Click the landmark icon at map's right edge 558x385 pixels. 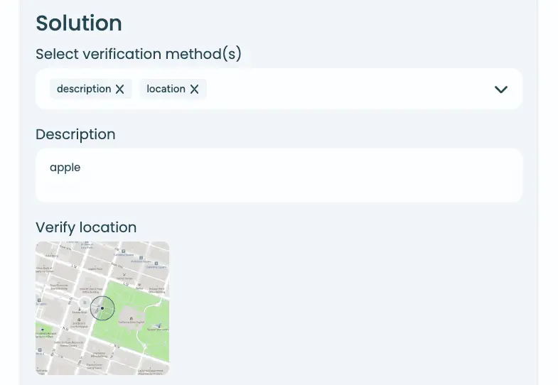click(x=159, y=326)
